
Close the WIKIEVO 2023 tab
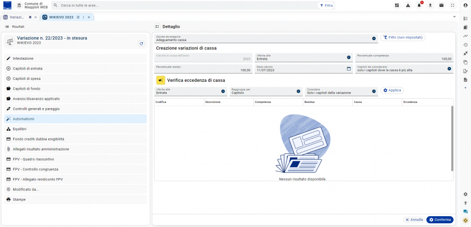[89, 17]
